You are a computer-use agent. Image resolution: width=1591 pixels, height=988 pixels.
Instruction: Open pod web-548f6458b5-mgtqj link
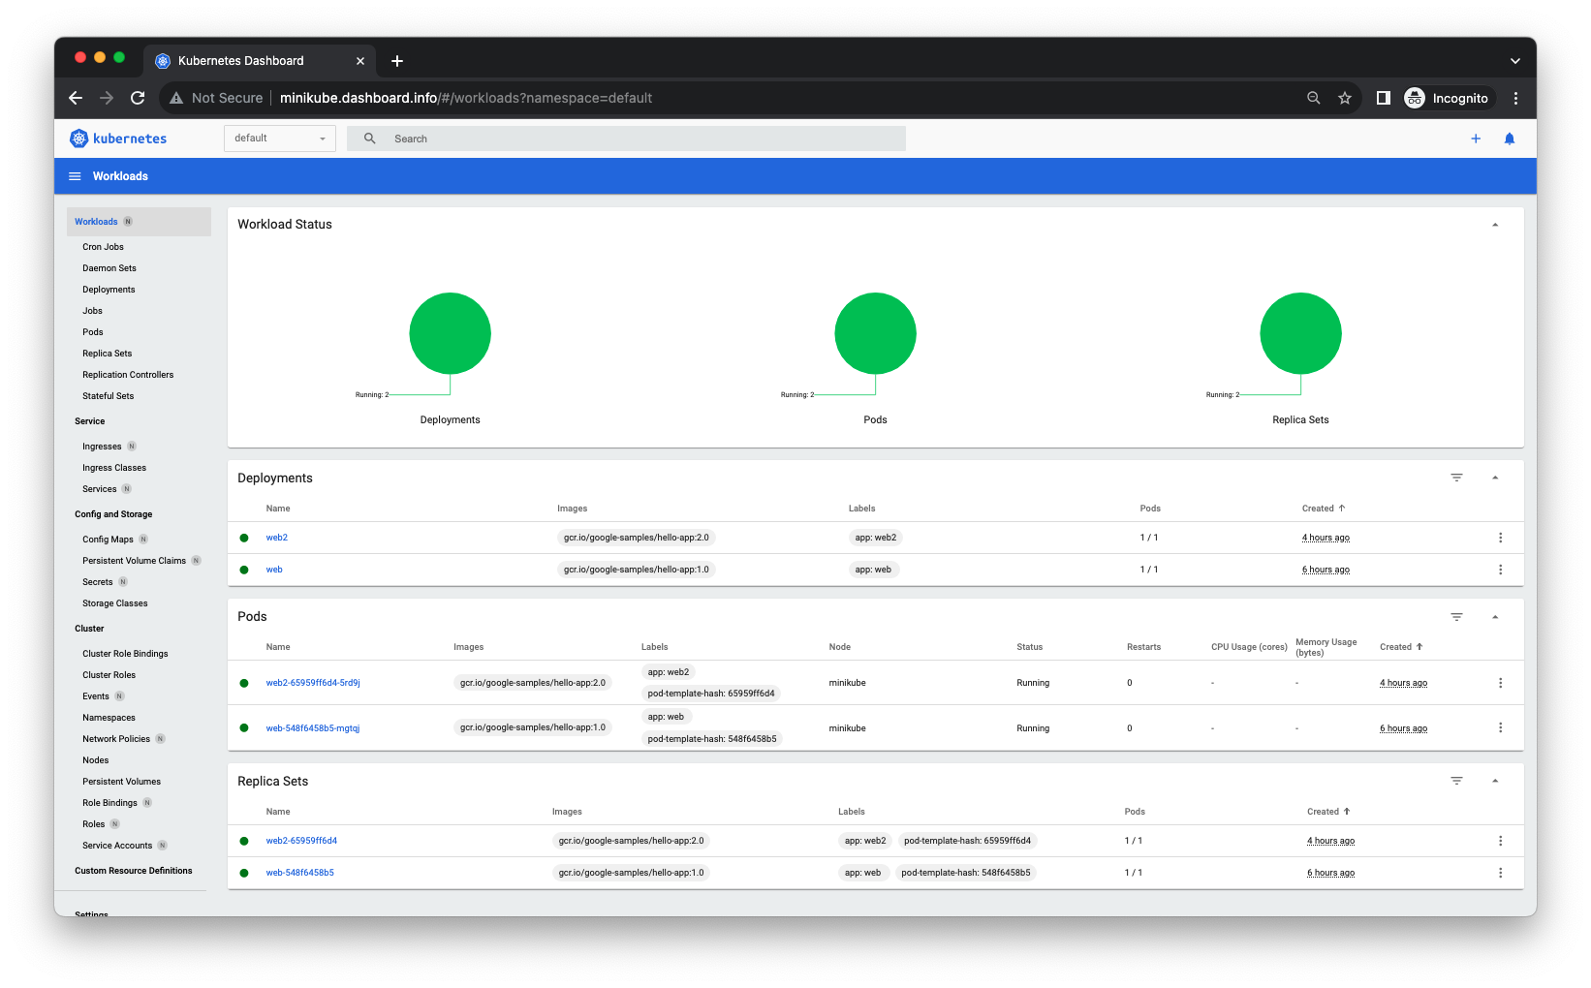pos(313,728)
